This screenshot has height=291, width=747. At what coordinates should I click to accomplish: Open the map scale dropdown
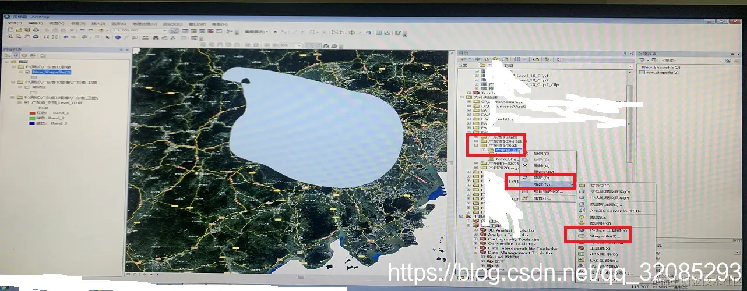pyautogui.click(x=165, y=30)
